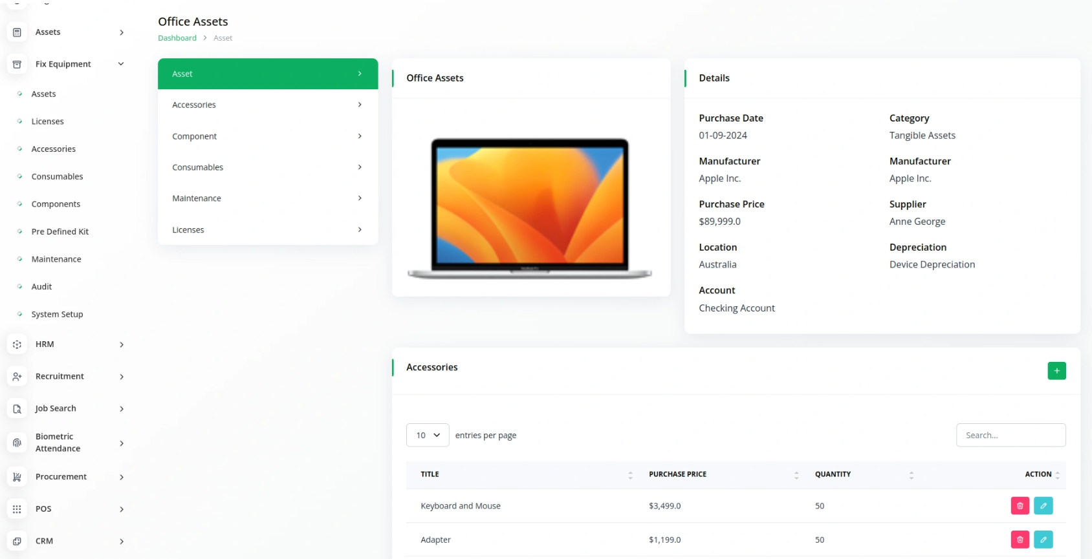1092x559 pixels.
Task: Click the $89,999.0 purchase price value
Action: (719, 222)
